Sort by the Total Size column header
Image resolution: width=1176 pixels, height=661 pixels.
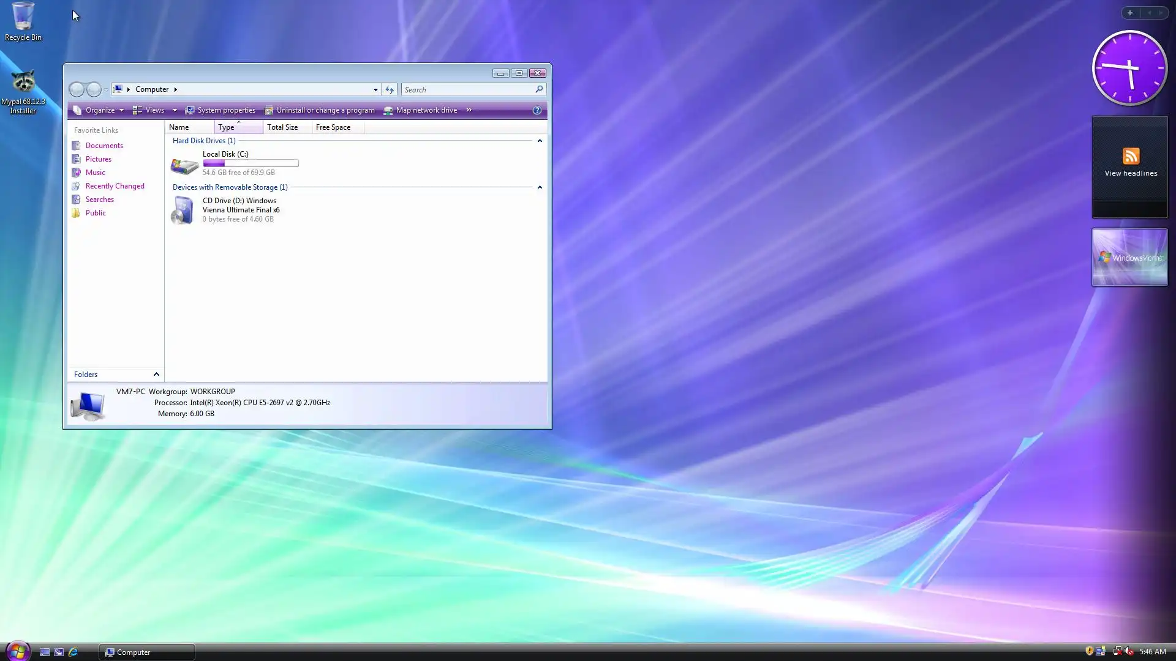point(282,127)
